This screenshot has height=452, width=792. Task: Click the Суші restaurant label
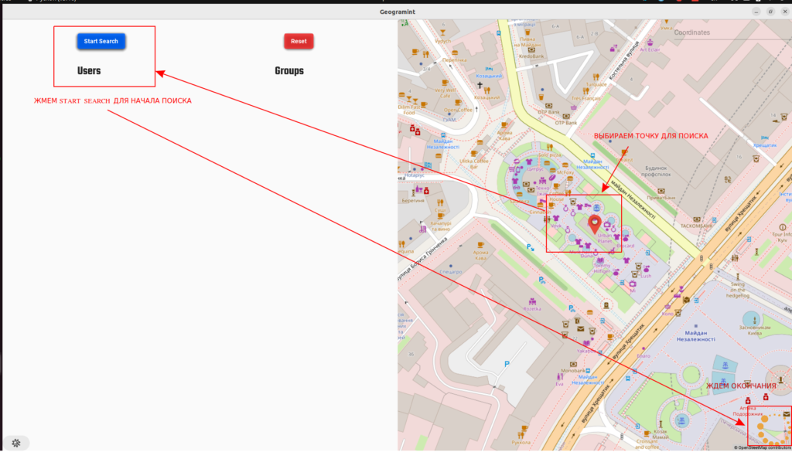pos(440,209)
